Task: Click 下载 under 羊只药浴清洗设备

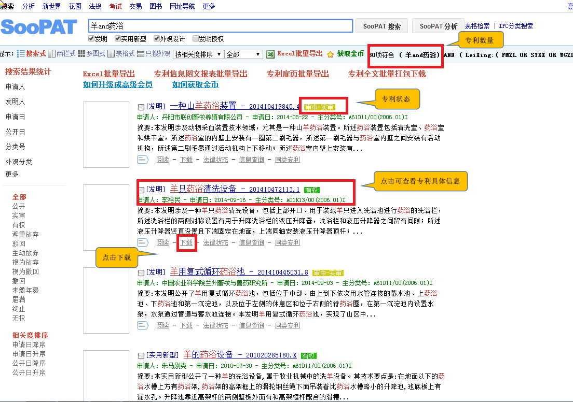Action: pos(186,242)
